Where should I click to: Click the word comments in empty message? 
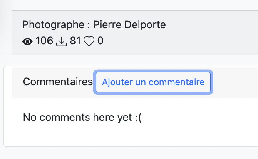point(64,118)
